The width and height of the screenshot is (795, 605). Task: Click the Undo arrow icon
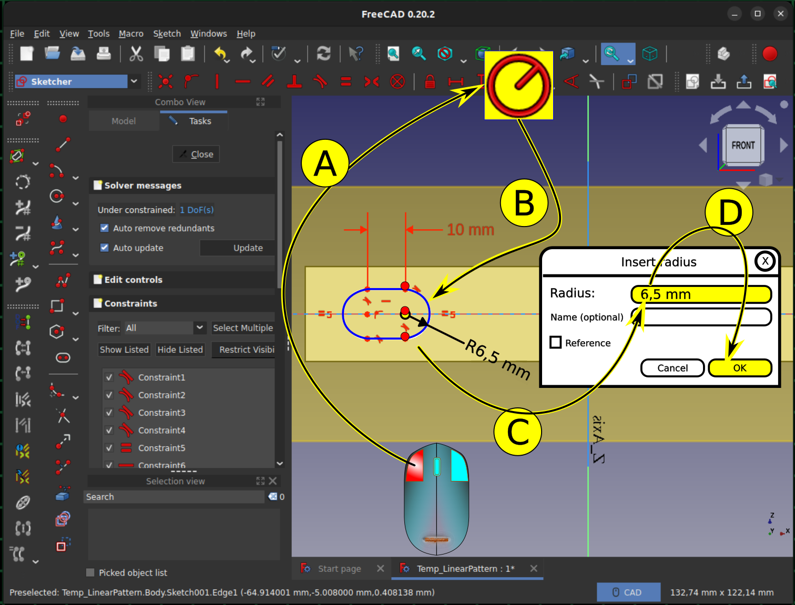click(220, 54)
